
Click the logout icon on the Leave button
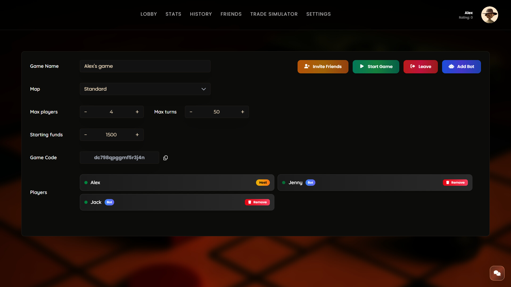pyautogui.click(x=412, y=66)
